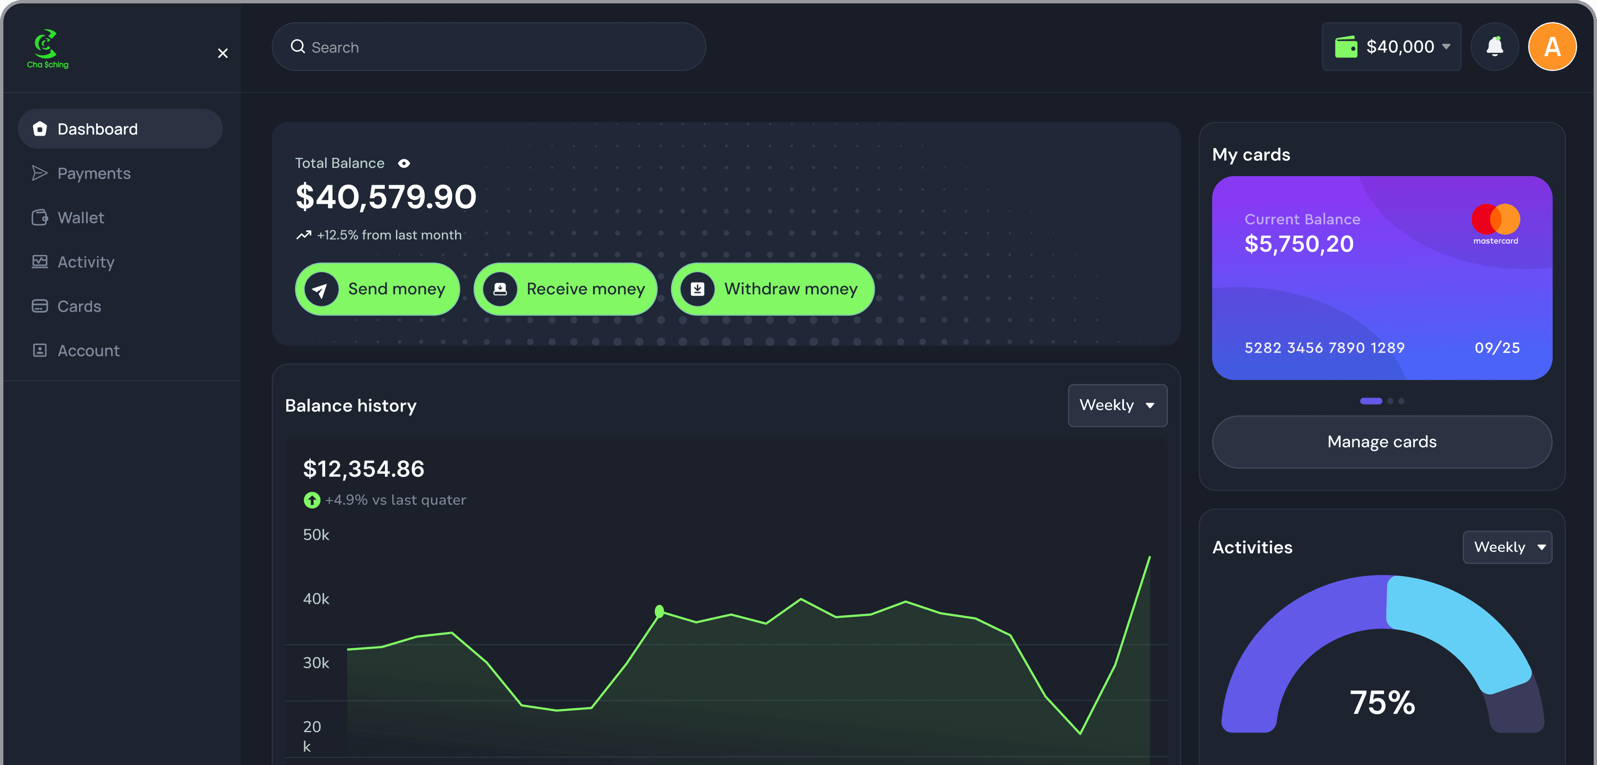Click the green up-arrow growth icon
Viewport: 1597px width, 765px height.
click(312, 500)
